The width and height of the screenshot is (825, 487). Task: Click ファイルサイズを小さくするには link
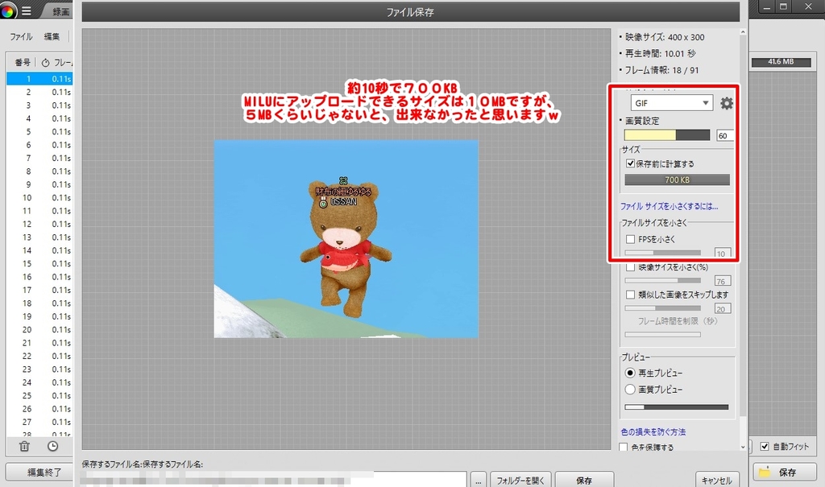click(x=669, y=206)
